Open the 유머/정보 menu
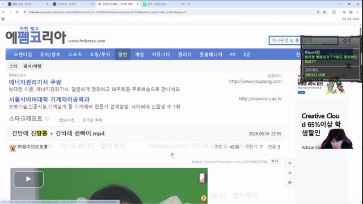 pyautogui.click(x=50, y=54)
